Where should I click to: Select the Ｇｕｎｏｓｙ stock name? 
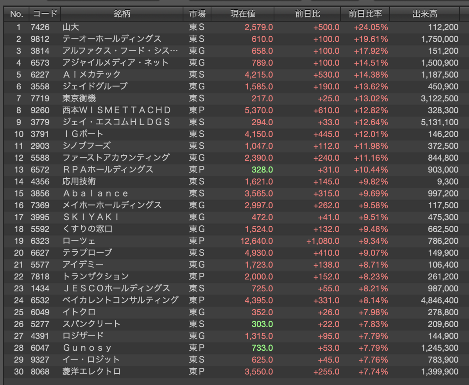(x=87, y=347)
